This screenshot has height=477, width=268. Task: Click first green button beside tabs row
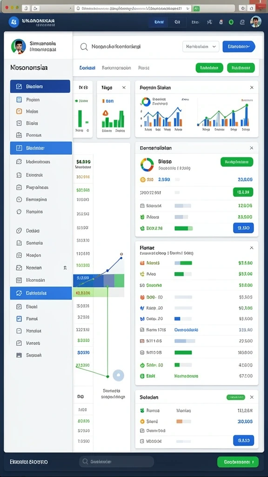[x=209, y=68]
